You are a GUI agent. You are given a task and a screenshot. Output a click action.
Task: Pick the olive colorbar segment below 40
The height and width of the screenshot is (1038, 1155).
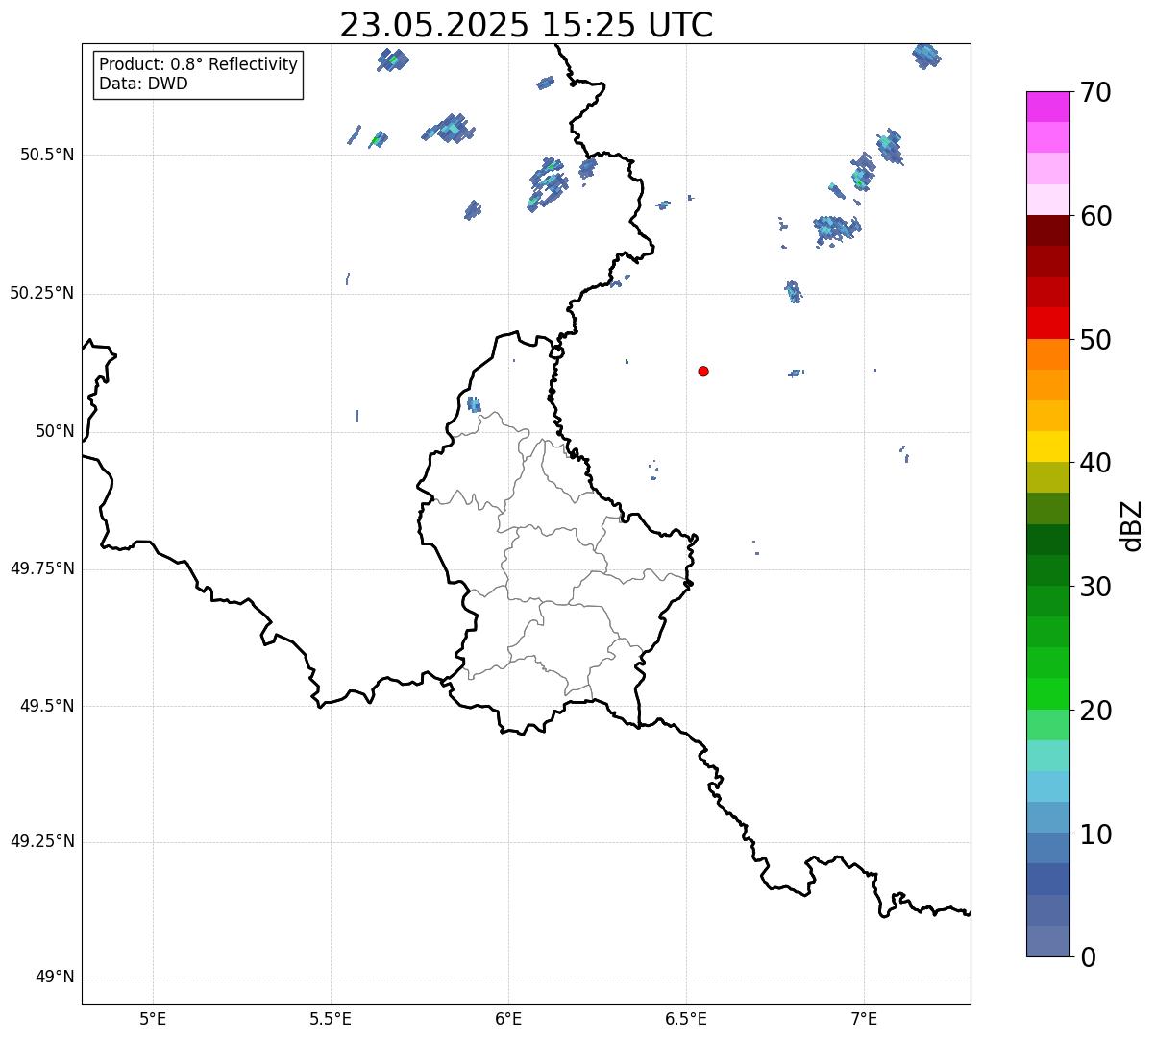tap(1048, 478)
